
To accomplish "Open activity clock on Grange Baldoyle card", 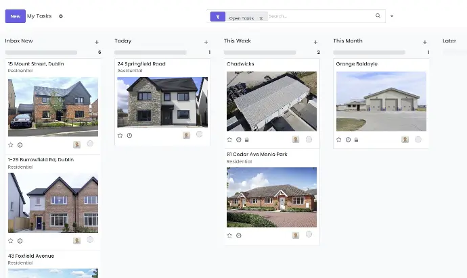I will (x=348, y=140).
